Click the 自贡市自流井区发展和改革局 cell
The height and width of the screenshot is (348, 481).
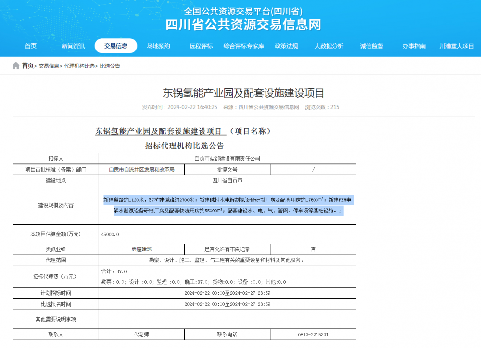(x=142, y=170)
